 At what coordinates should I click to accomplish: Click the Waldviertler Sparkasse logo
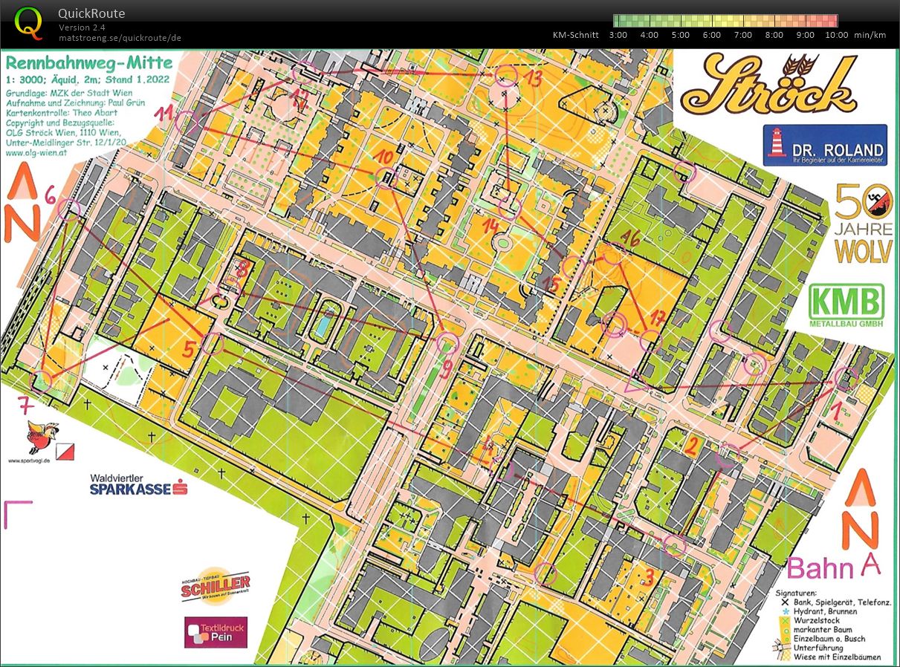click(138, 485)
